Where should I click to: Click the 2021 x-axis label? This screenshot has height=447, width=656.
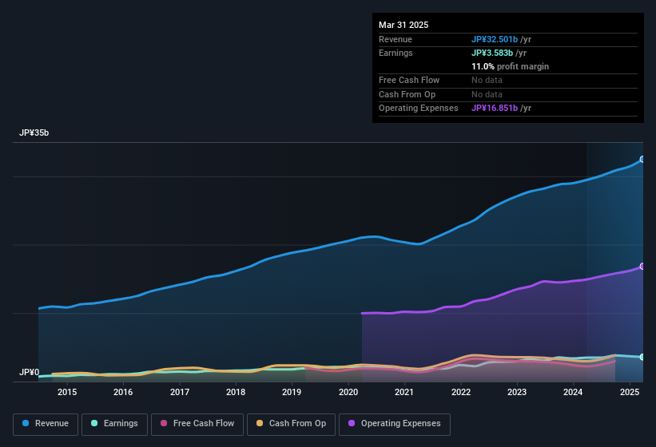[404, 392]
